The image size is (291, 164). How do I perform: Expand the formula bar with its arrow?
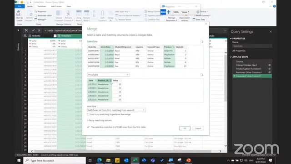coord(225,31)
